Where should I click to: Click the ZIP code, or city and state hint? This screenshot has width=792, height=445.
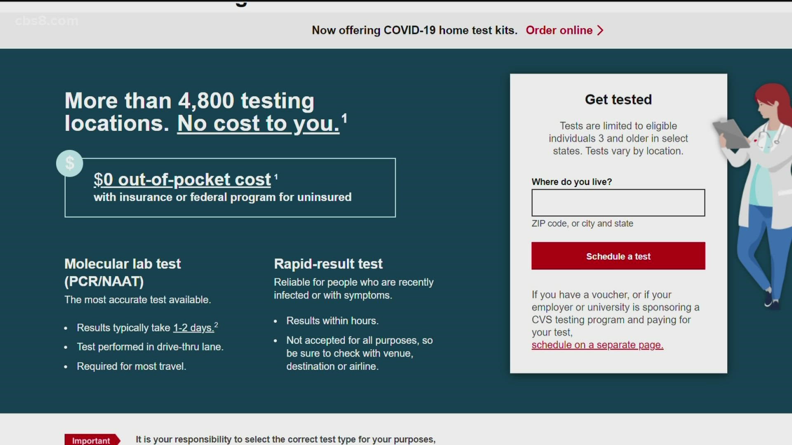click(582, 223)
